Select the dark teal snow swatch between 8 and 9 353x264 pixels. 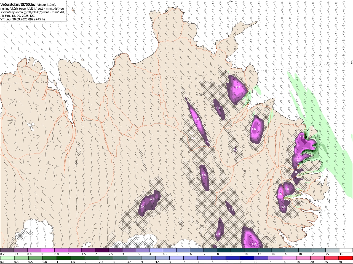[x=224, y=250]
